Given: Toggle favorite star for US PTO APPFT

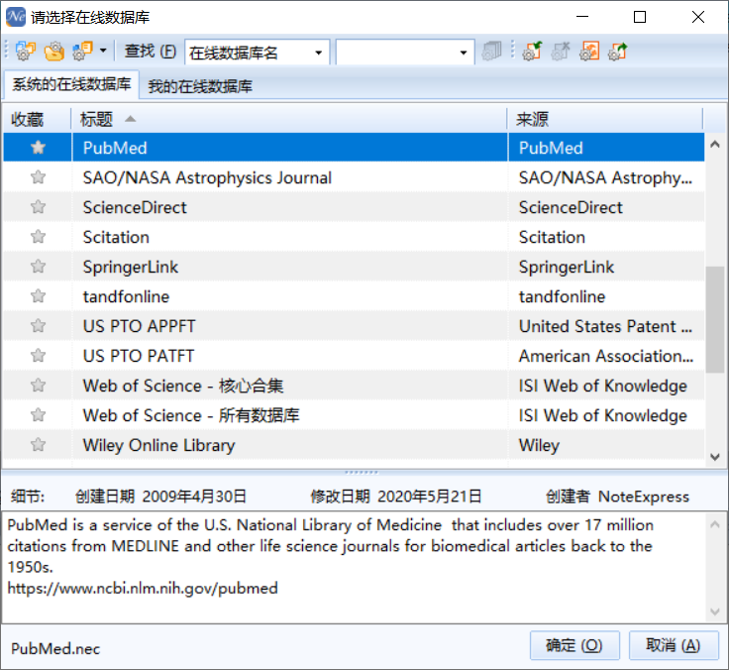Looking at the screenshot, I should pyautogui.click(x=38, y=326).
